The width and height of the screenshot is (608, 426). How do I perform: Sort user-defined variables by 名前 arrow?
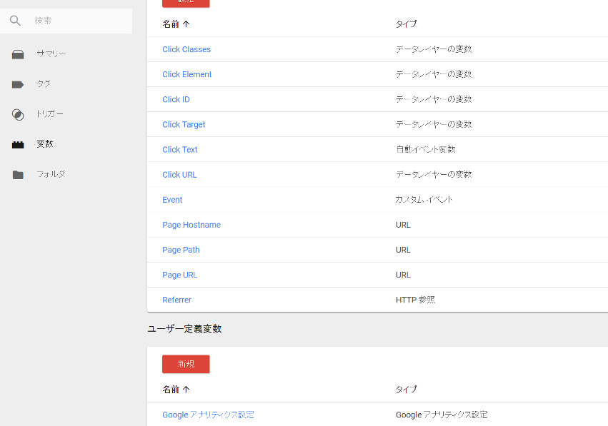[186, 389]
